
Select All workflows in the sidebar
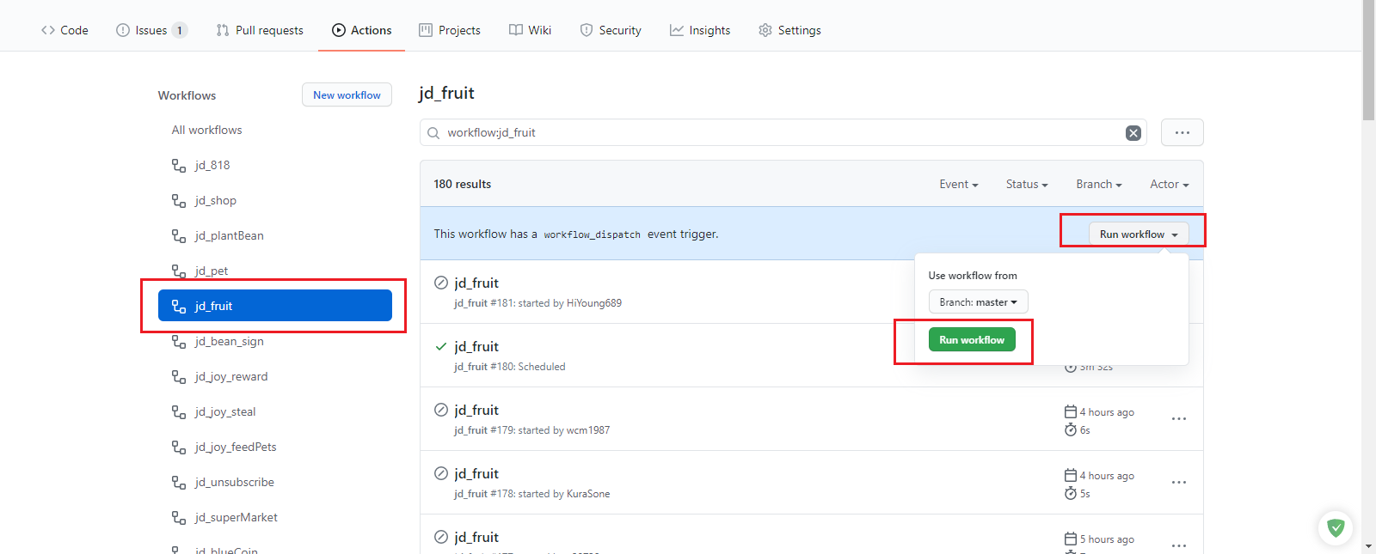(206, 130)
